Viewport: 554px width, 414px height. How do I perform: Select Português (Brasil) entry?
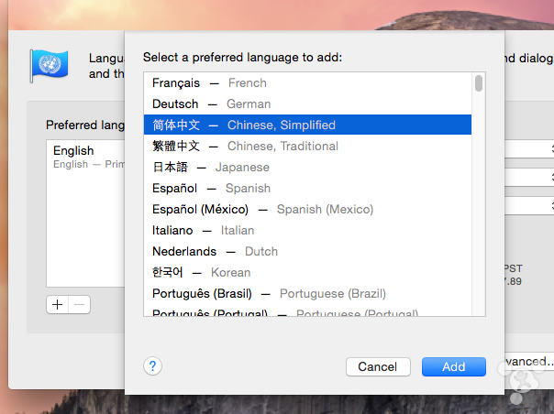coord(269,294)
